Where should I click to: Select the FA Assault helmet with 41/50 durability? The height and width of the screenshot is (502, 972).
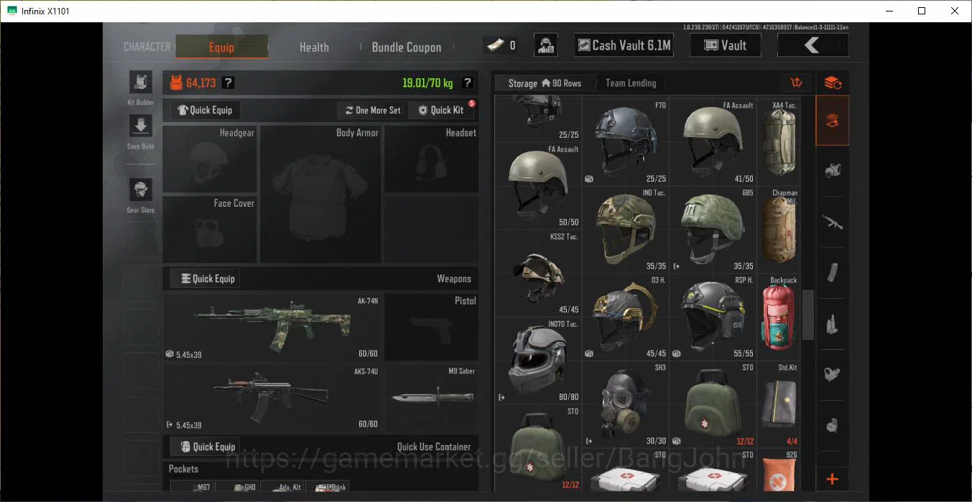pyautogui.click(x=713, y=142)
